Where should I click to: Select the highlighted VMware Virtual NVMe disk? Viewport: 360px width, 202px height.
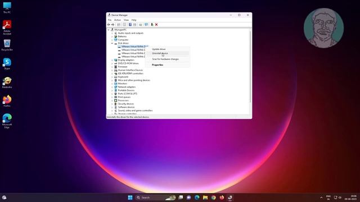(133, 47)
